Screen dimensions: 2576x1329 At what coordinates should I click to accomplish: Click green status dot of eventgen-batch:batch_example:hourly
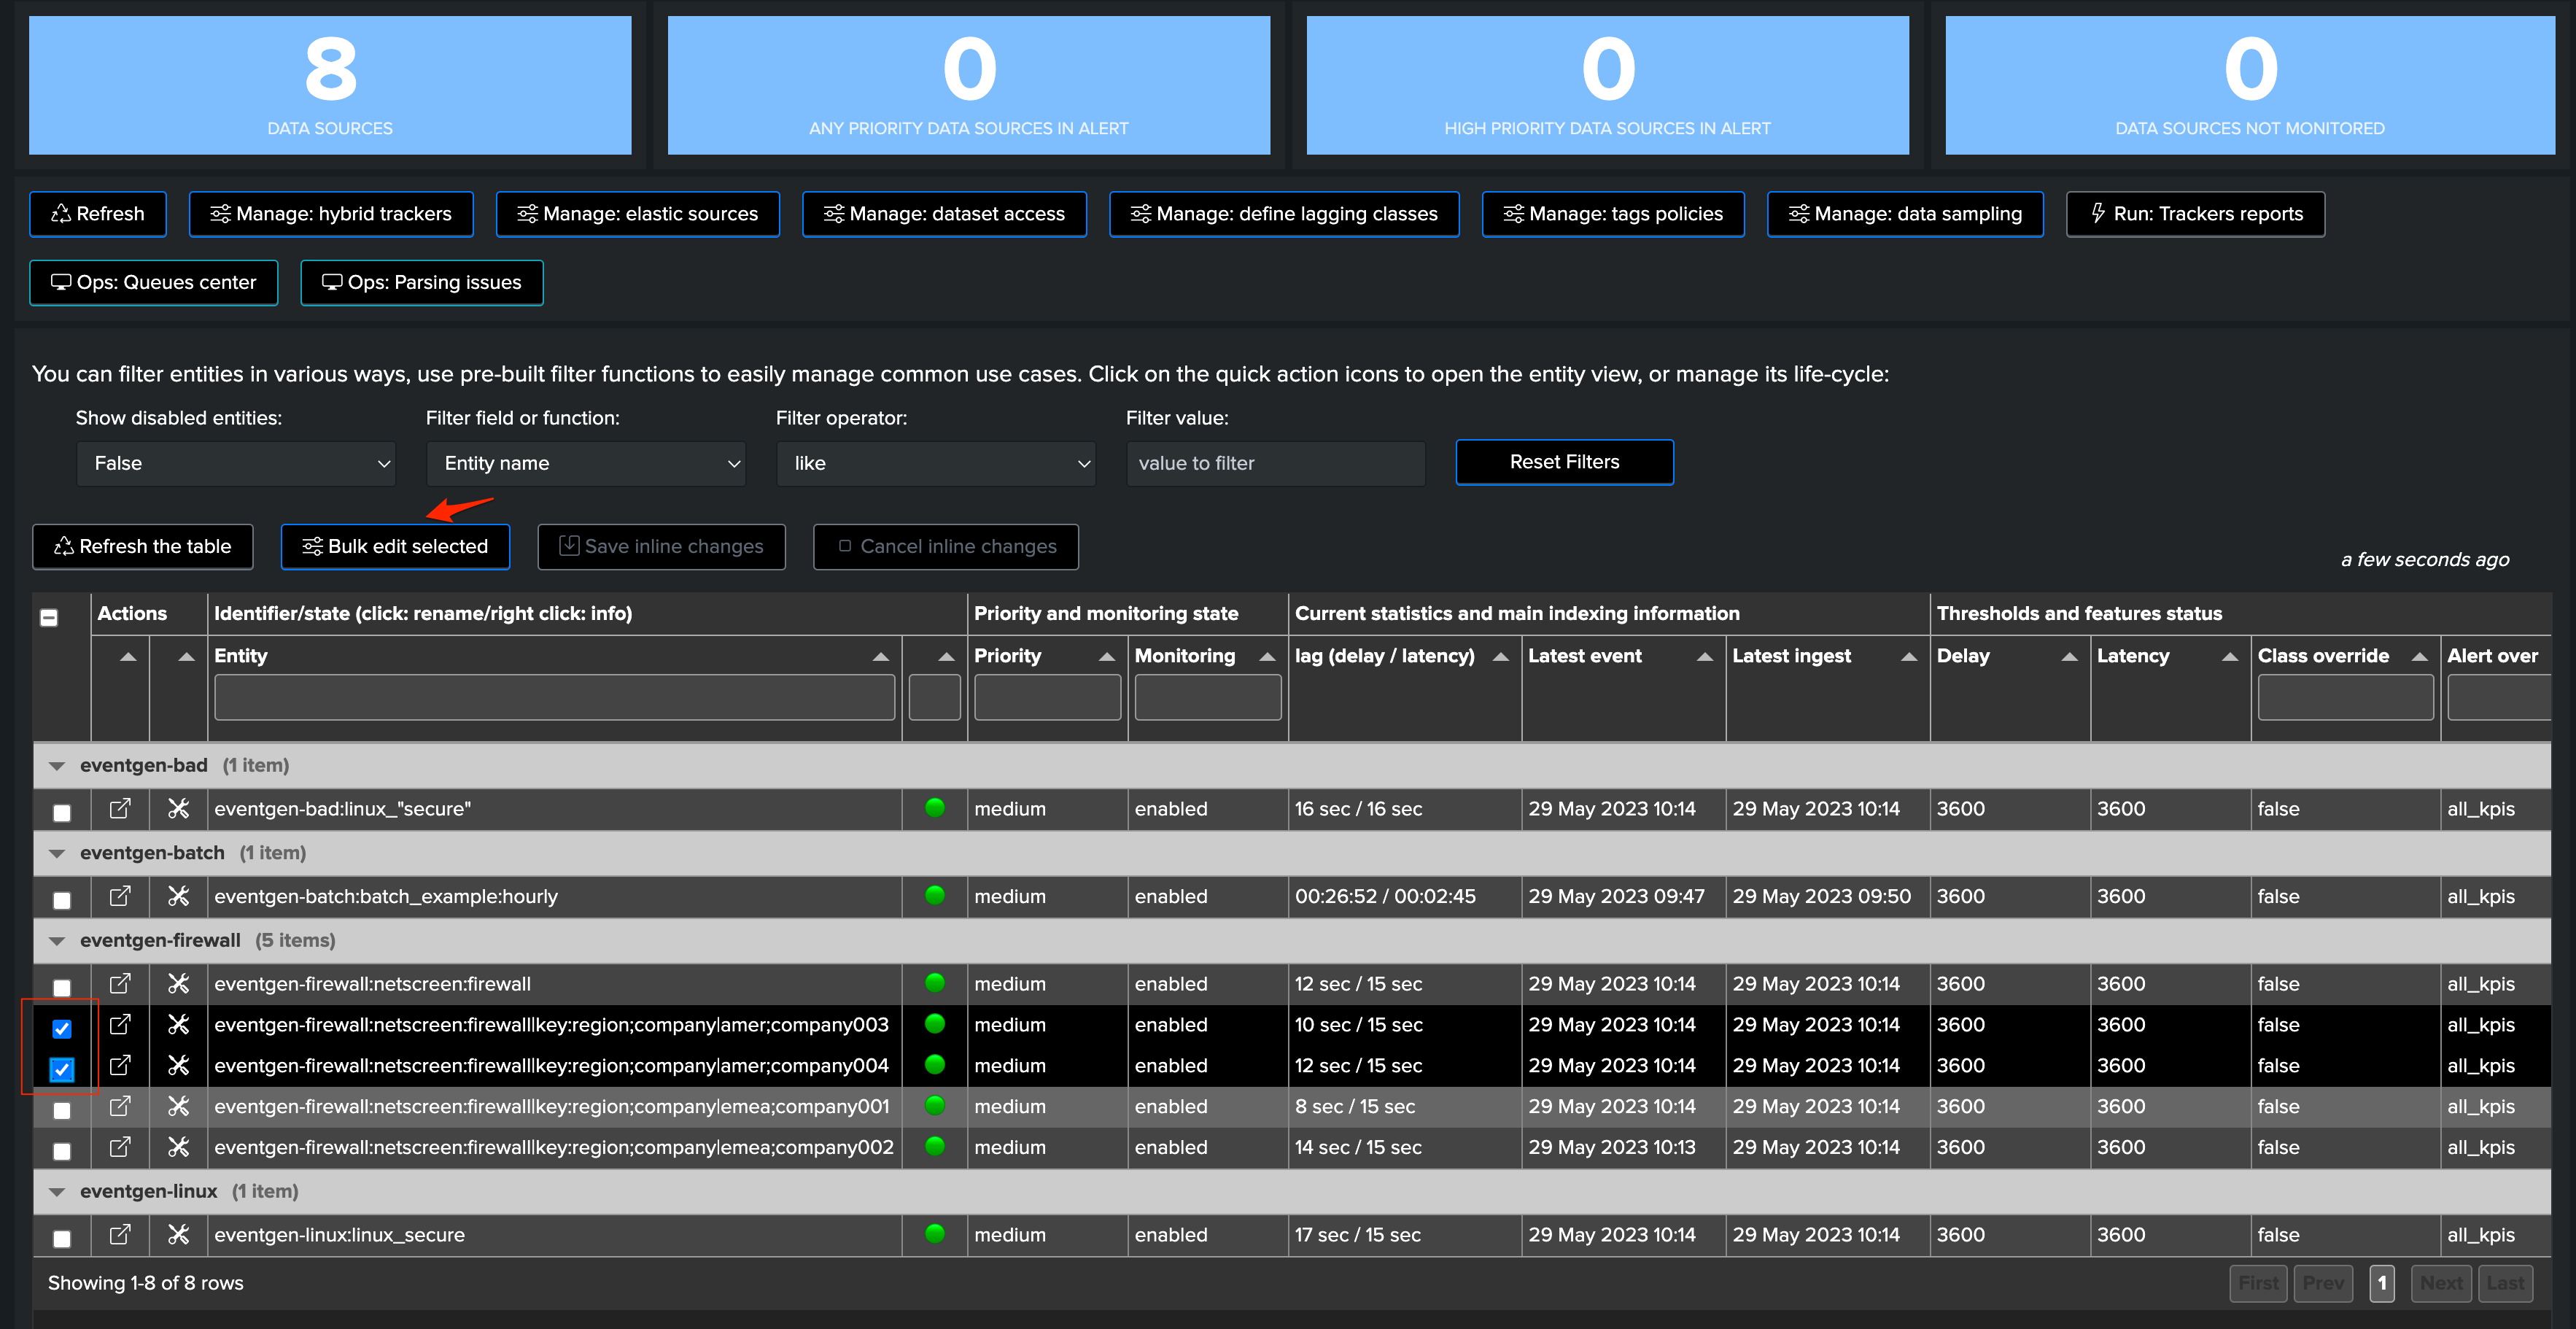935,895
